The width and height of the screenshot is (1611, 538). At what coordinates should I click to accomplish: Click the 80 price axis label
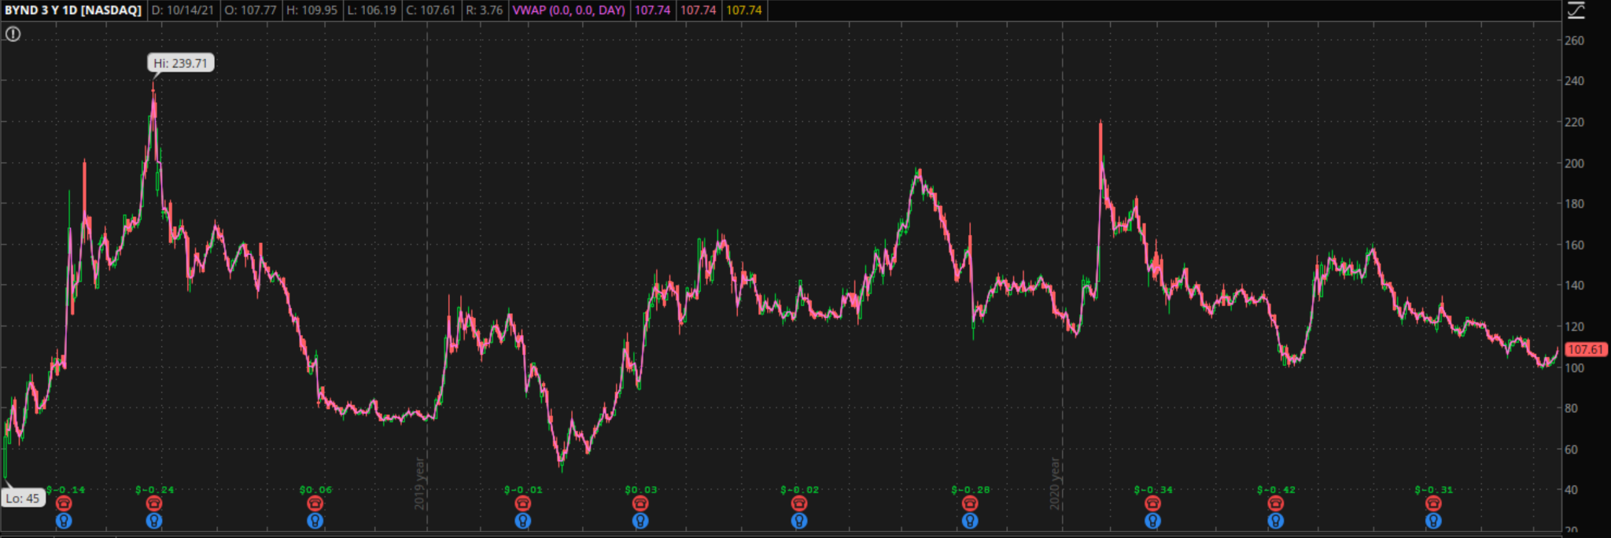pyautogui.click(x=1572, y=408)
